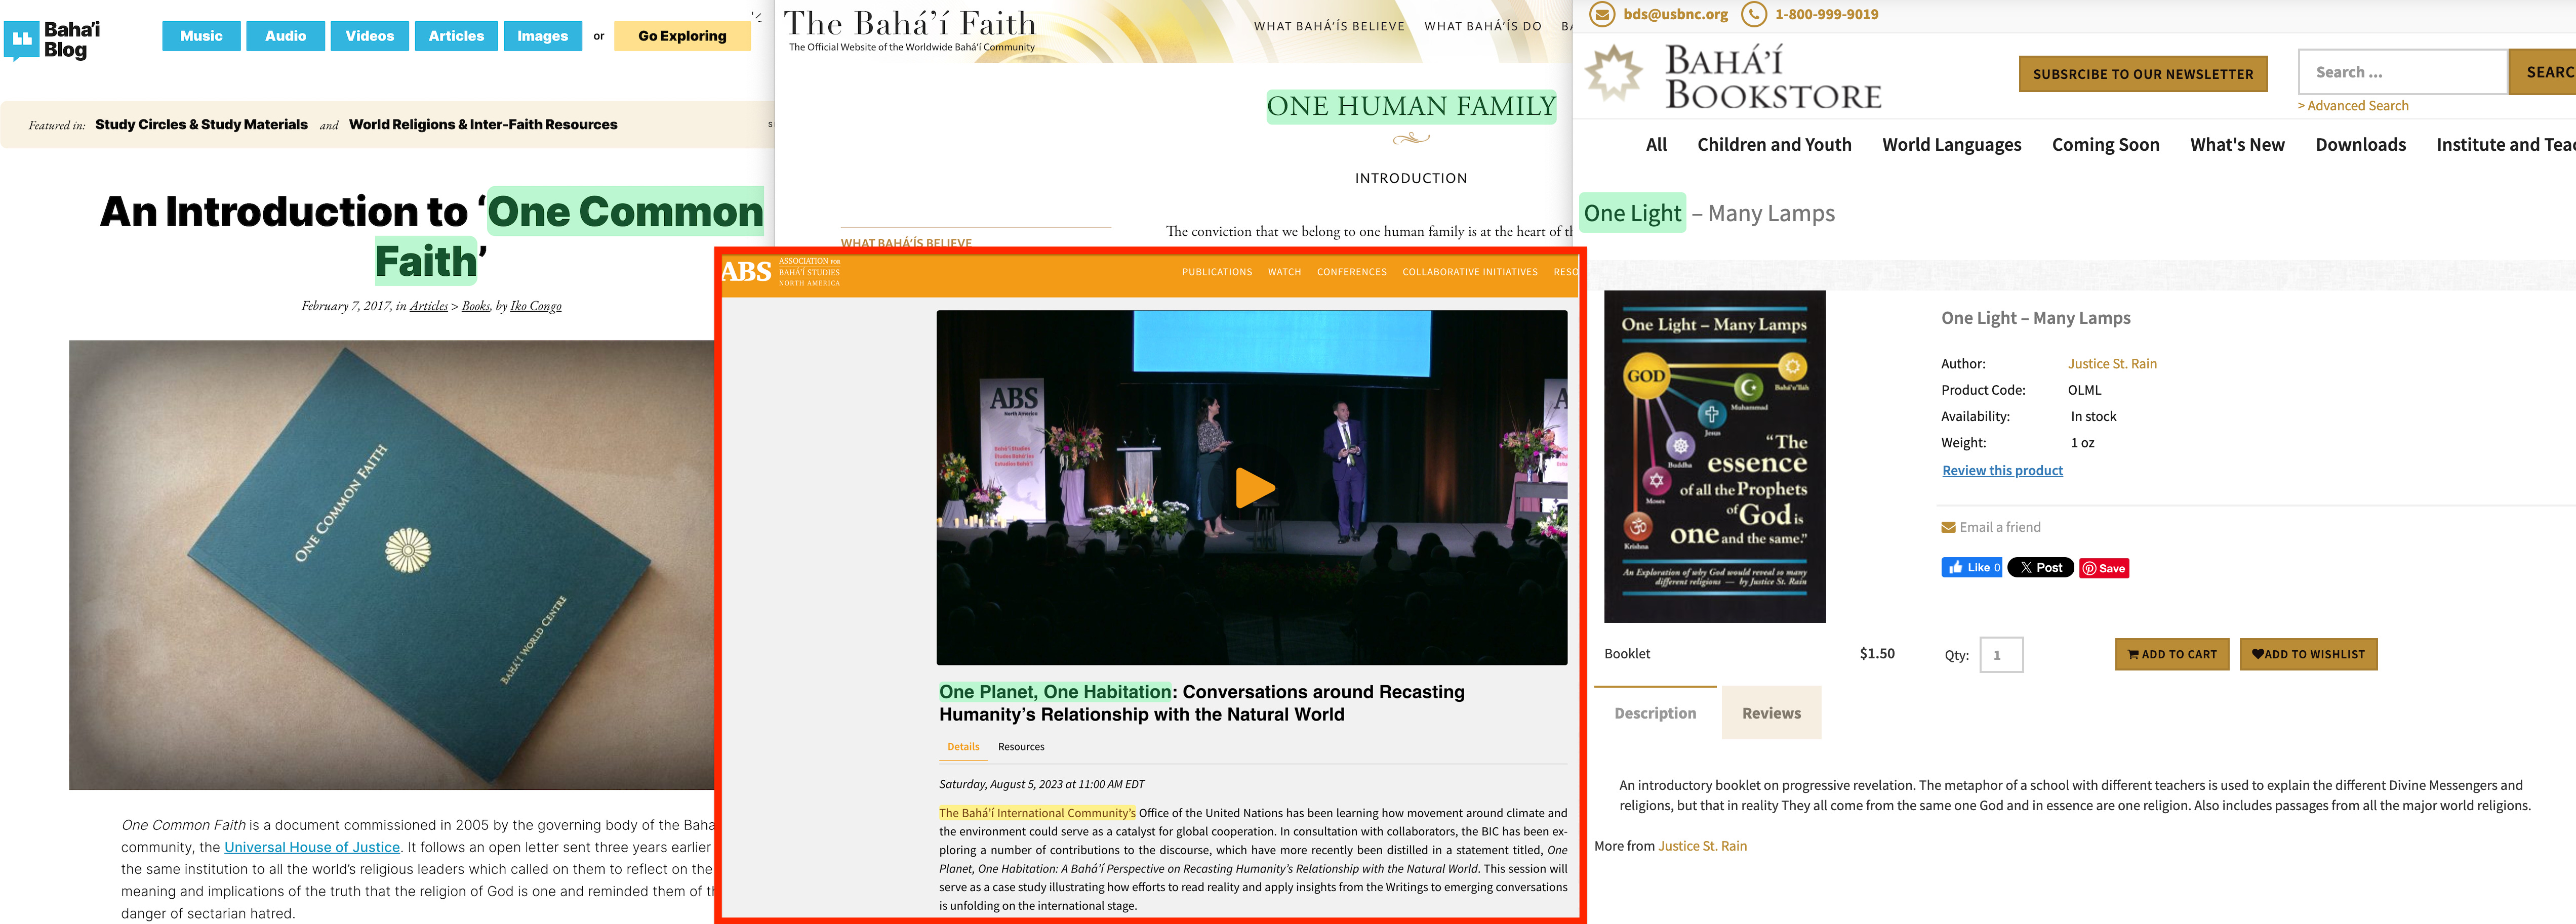Open the Articles category on Baha'i Blog
The width and height of the screenshot is (2576, 924).
point(456,36)
